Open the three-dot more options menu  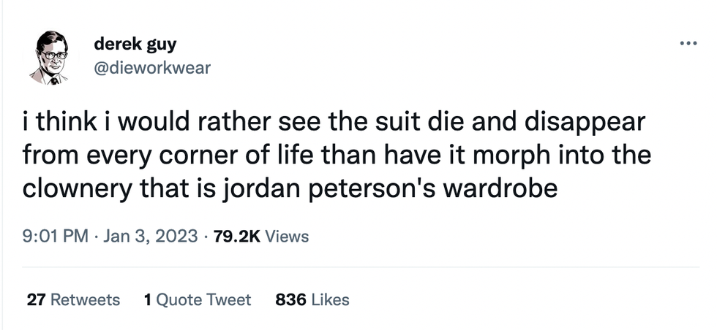(x=687, y=43)
